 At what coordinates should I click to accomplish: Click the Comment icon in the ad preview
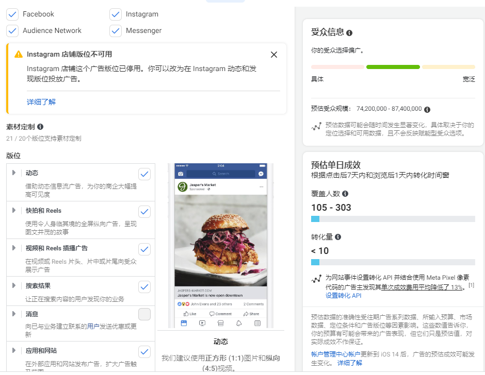(x=212, y=314)
